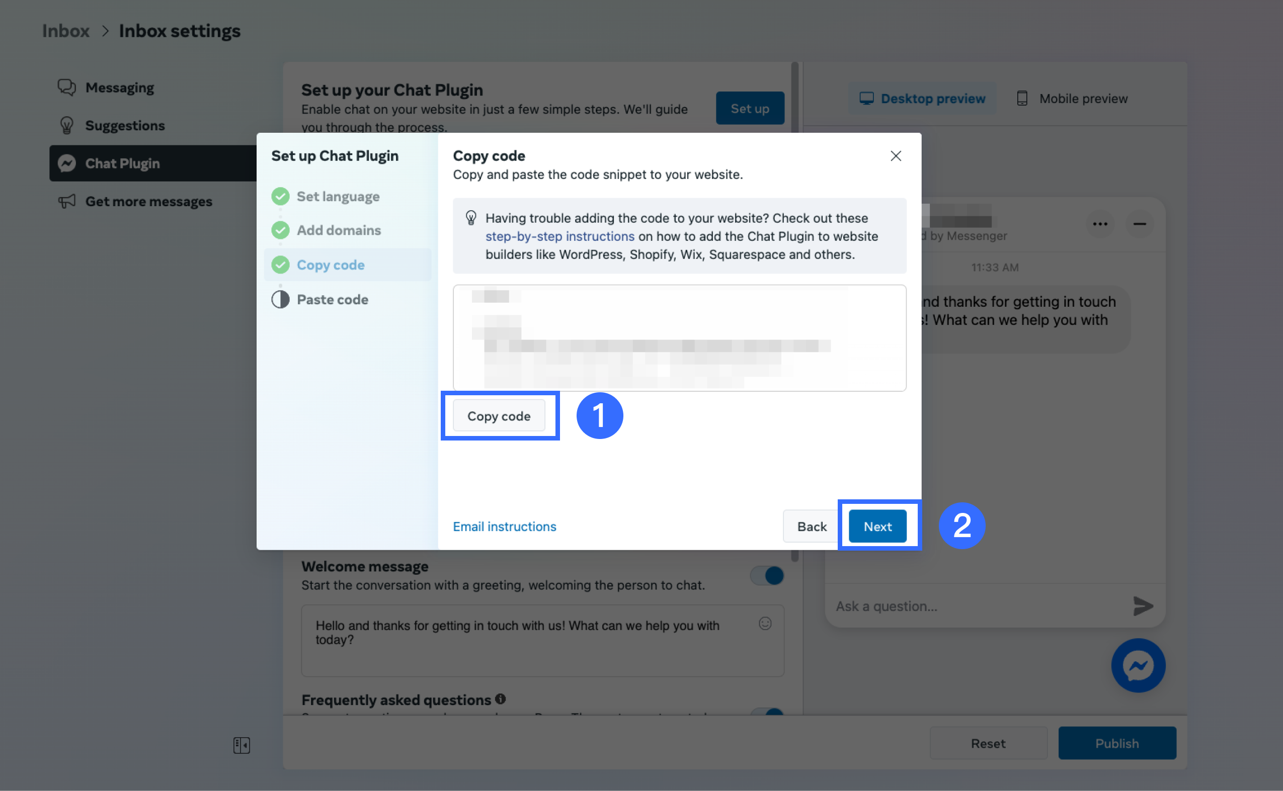This screenshot has width=1283, height=791.
Task: Click the Next button
Action: (x=877, y=526)
